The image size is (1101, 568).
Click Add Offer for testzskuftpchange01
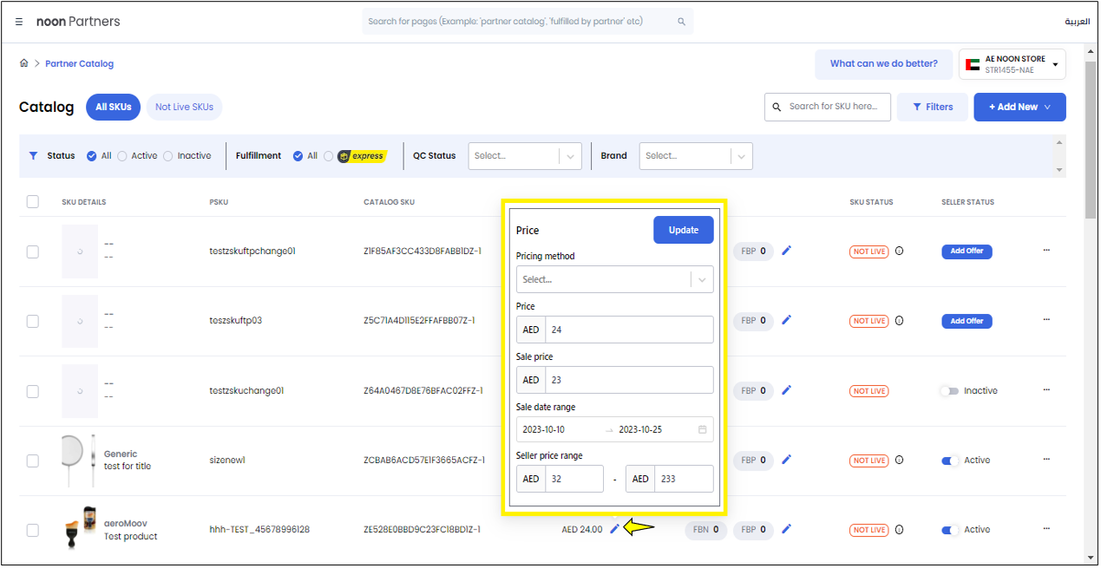pos(967,251)
